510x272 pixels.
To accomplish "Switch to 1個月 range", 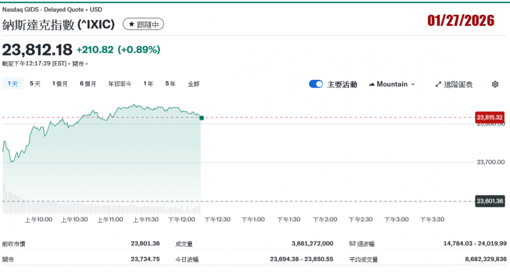I will pyautogui.click(x=60, y=84).
